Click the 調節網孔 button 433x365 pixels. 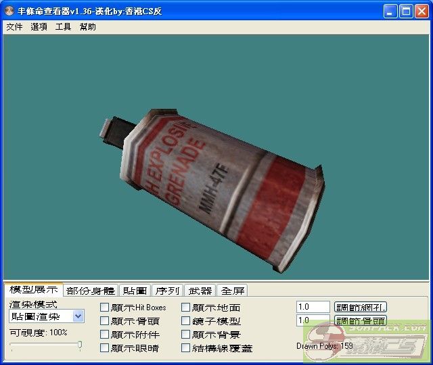click(x=361, y=307)
